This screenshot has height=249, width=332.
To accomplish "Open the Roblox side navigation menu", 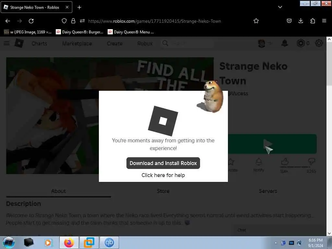I will pos(6,43).
